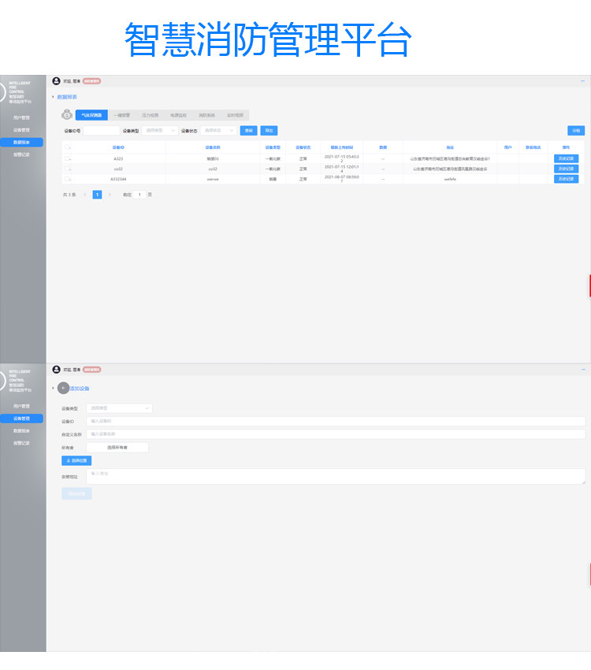The width and height of the screenshot is (591, 670).
Task: Open the 设备类型 dropdown in the Add Device form
Action: point(119,408)
